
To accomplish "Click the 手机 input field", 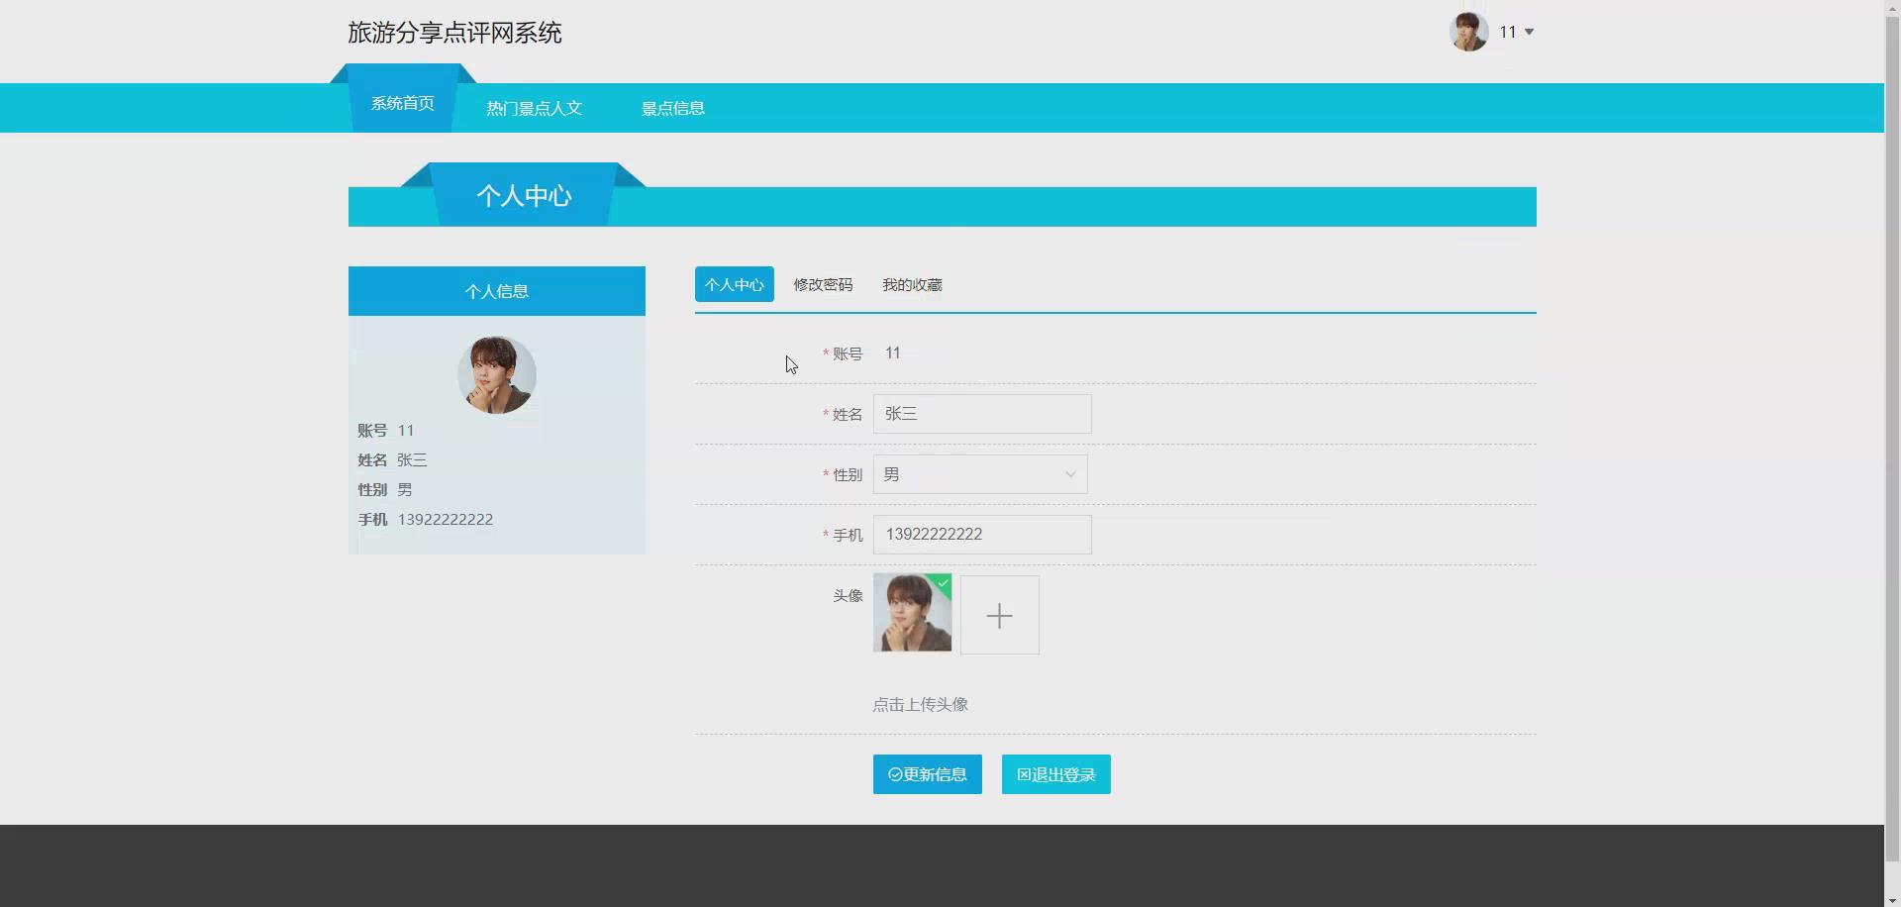I will 982,535.
